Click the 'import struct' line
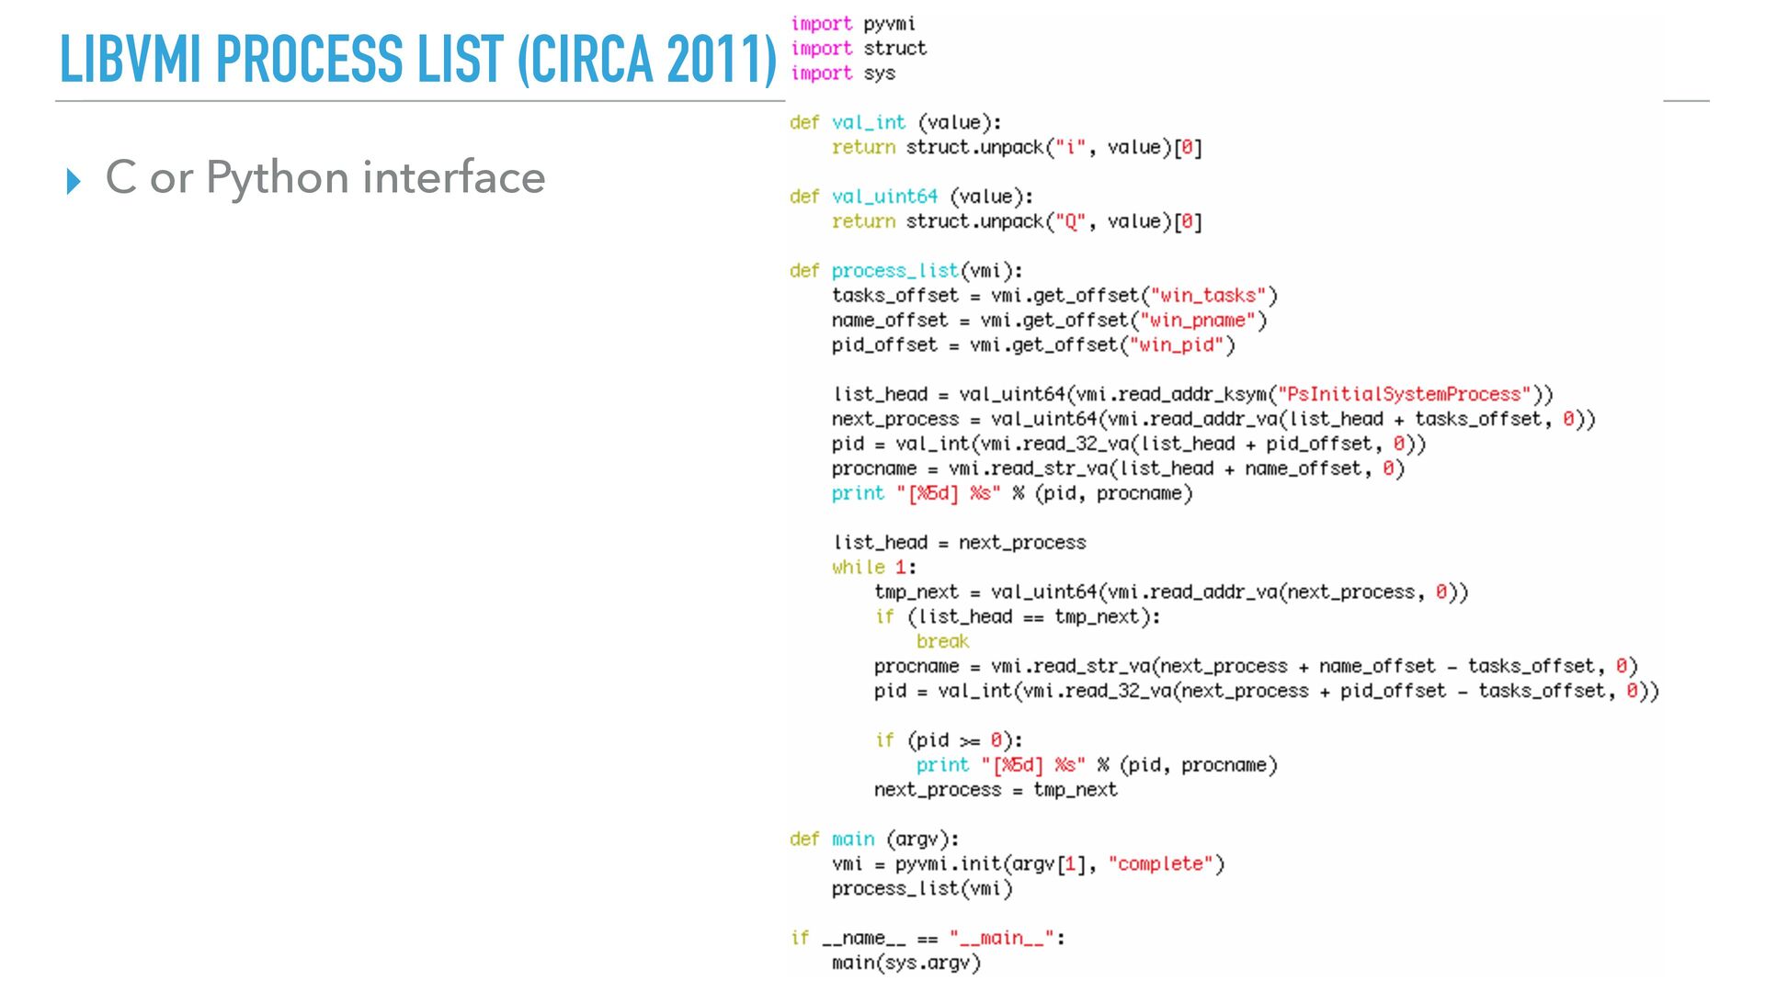The width and height of the screenshot is (1765, 992). [858, 49]
